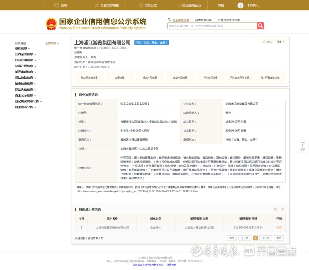Expand 行政许可信息 in the sidebar
Viewport: 309px width, 270px height.
click(26, 60)
